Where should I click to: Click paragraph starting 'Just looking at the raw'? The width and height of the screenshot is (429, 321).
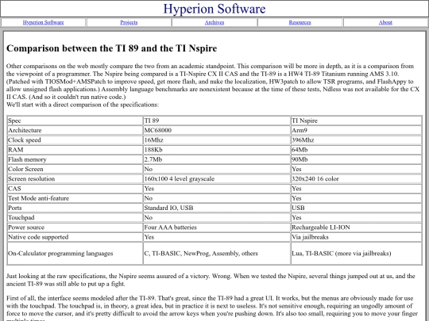(211, 280)
